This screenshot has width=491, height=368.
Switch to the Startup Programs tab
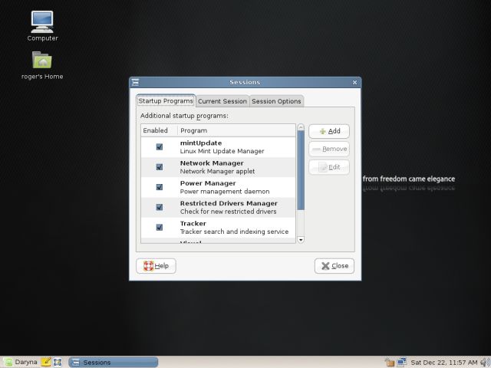pos(166,100)
